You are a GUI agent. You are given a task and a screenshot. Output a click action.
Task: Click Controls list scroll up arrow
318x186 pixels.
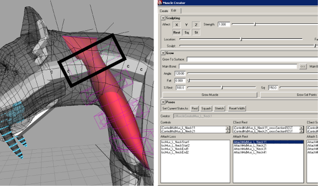228,128
